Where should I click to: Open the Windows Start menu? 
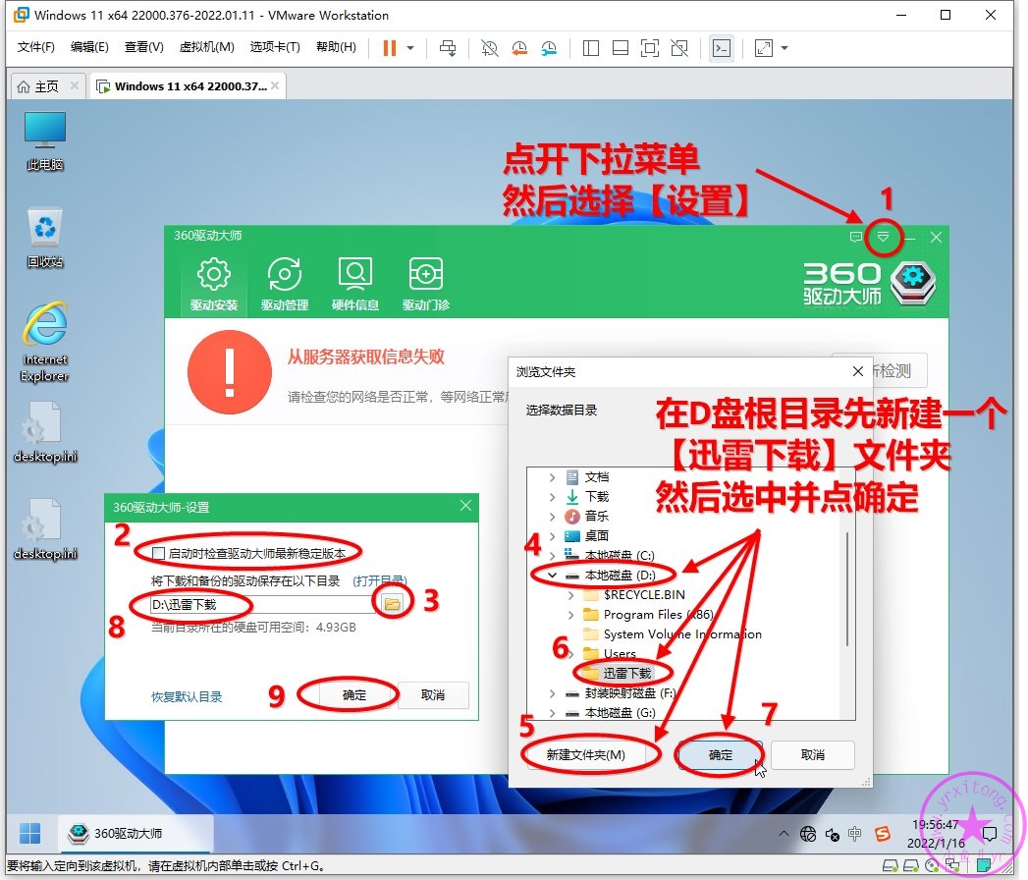(29, 834)
